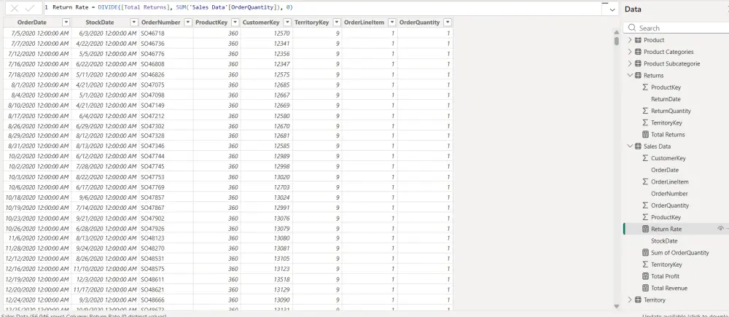Open the OrderQuantity column filter dropdown
This screenshot has height=317, width=729.
[448, 23]
